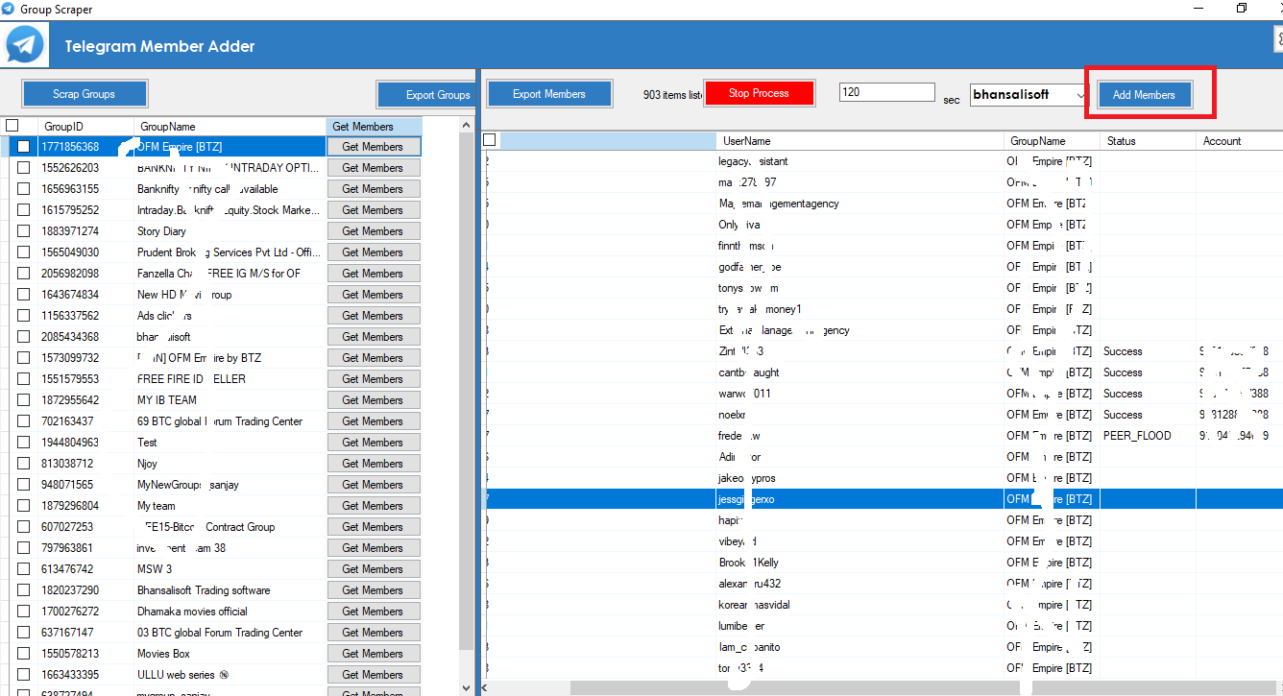The width and height of the screenshot is (1283, 696).
Task: Click Get Members for Njoy group
Action: point(374,464)
